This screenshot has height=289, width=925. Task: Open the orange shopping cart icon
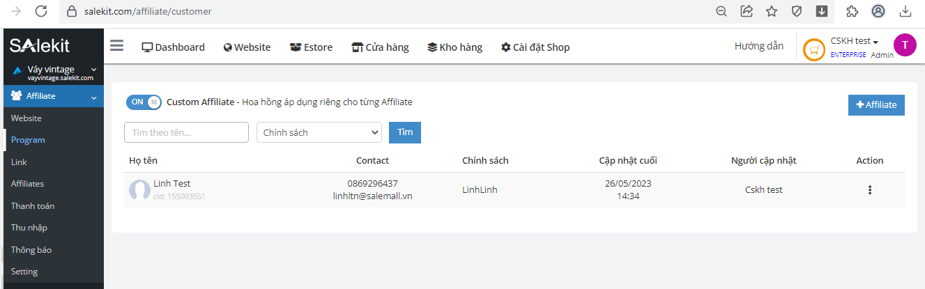pos(813,50)
